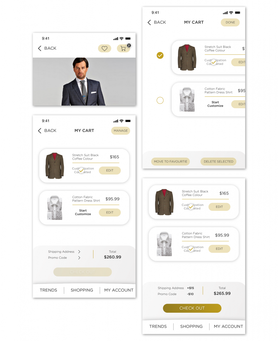
Task: Click the MANAGE button
Action: click(x=120, y=131)
